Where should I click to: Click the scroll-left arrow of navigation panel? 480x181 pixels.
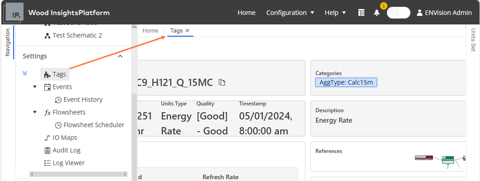tap(31, 174)
